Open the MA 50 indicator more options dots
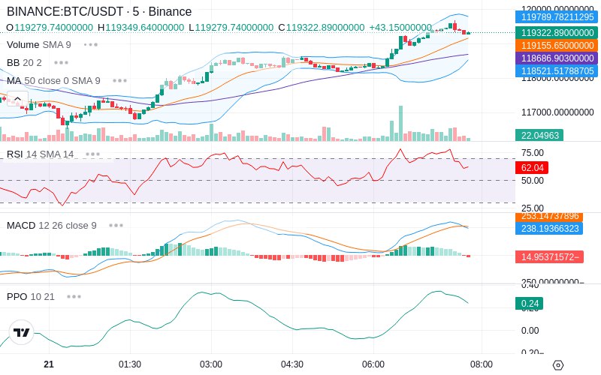 click(x=119, y=81)
